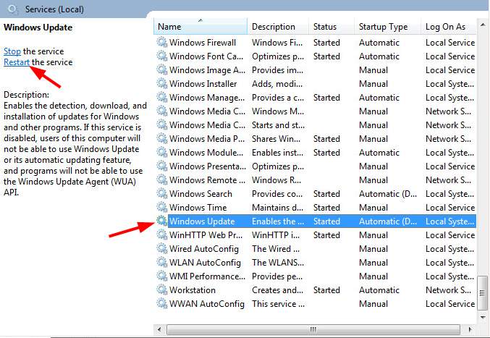
Task: Click the vertical scrollbar up arrow
Action: [x=483, y=25]
